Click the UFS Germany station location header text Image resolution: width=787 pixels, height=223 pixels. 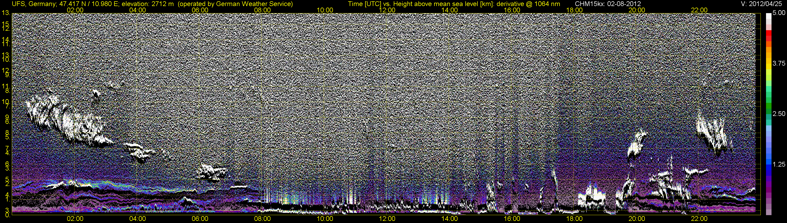click(x=65, y=4)
